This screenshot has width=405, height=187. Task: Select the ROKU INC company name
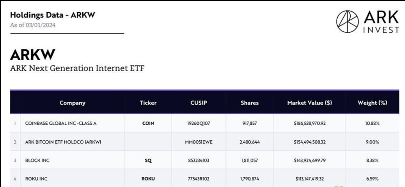tap(36, 179)
